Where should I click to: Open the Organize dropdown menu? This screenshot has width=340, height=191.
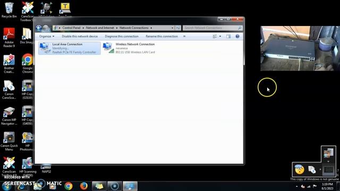point(47,37)
